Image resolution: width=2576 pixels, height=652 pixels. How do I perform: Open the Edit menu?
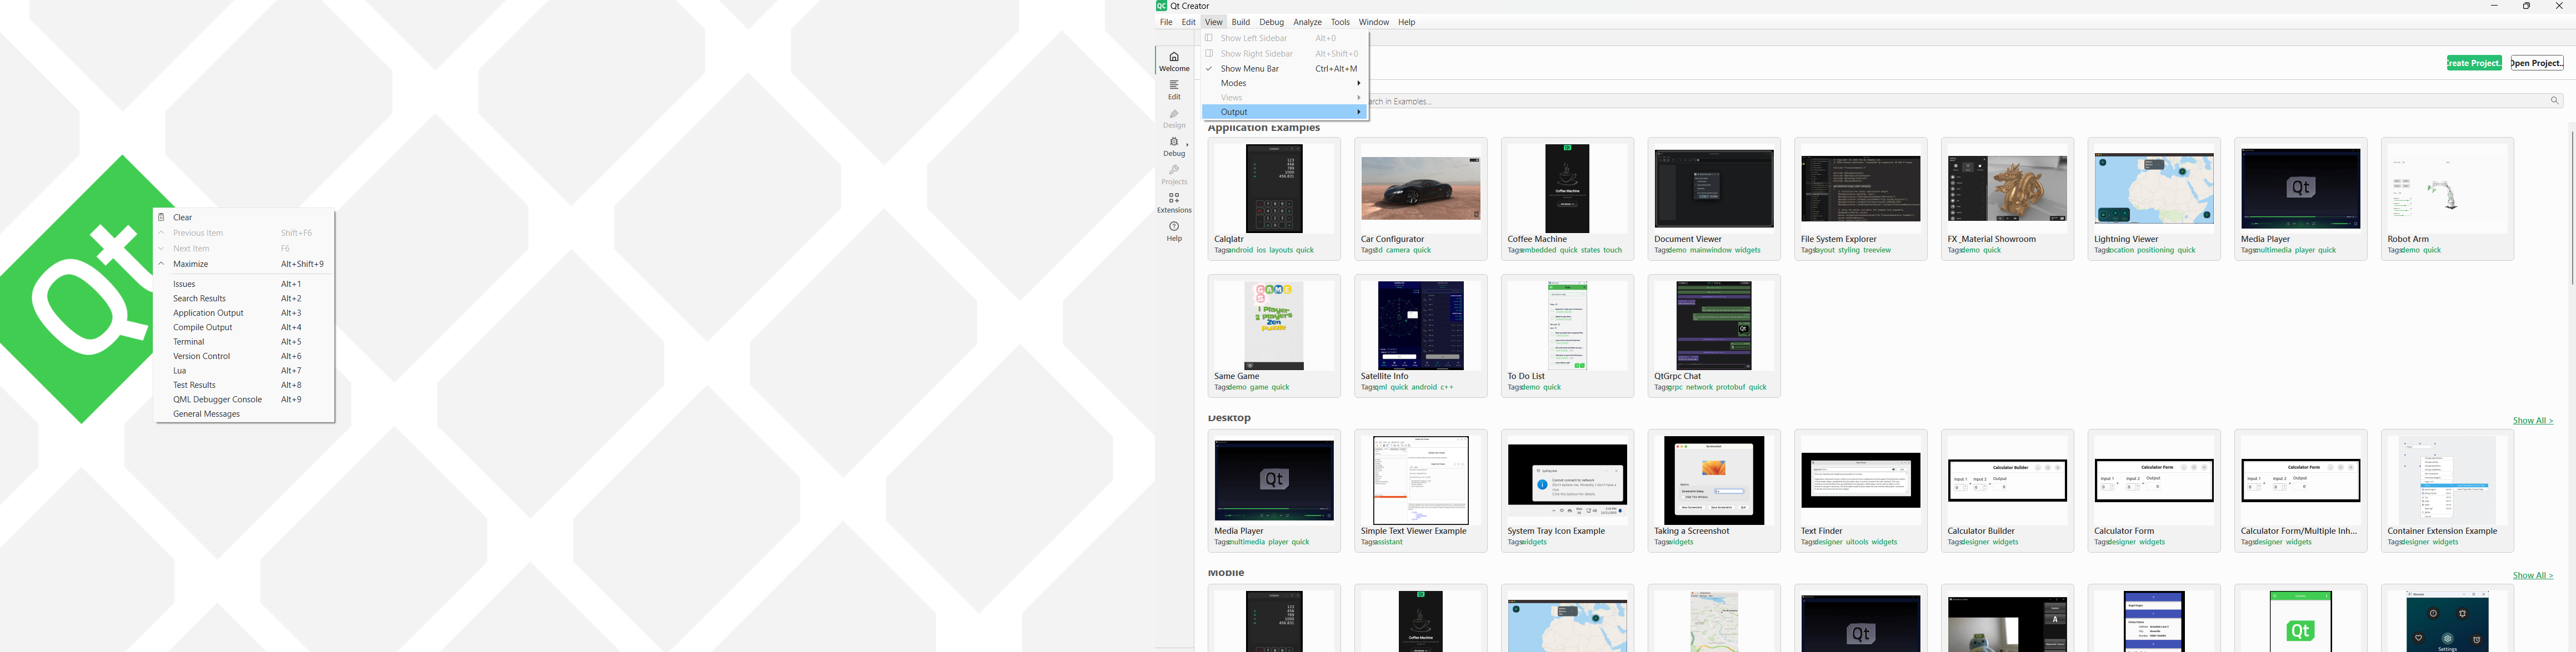pos(1188,22)
